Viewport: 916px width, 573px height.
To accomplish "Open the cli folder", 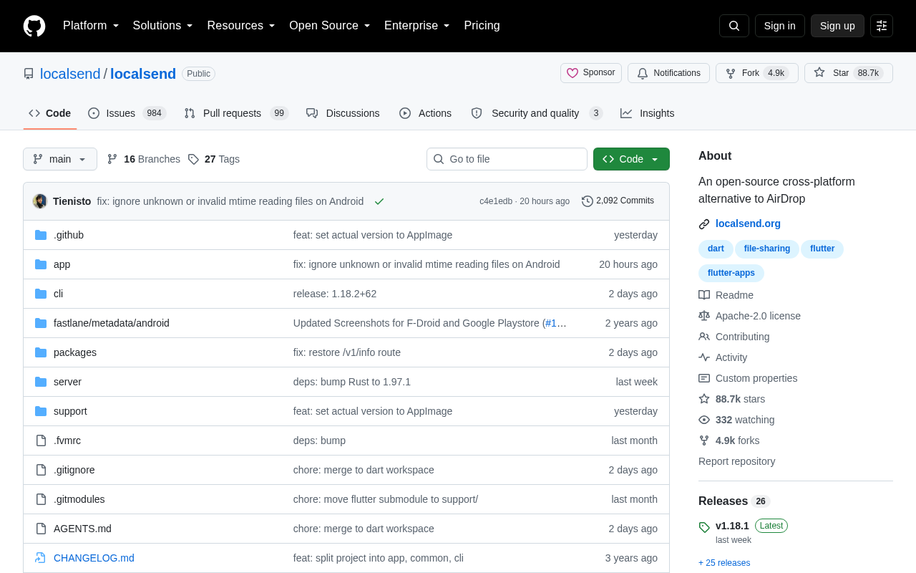I will click(59, 294).
